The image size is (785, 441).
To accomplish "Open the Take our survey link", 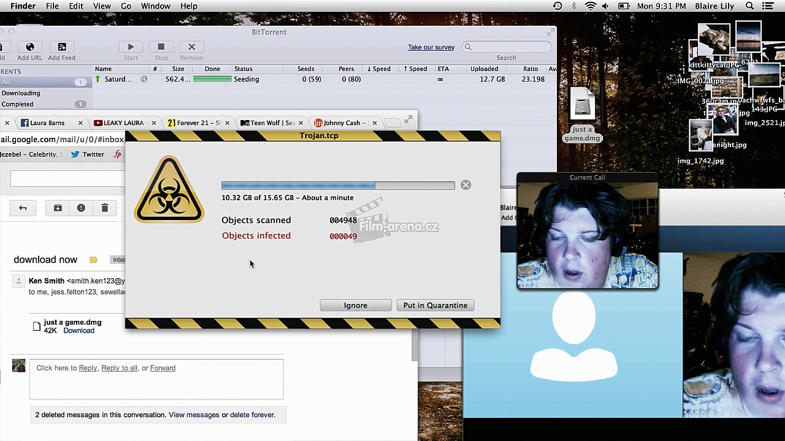I will pos(431,47).
